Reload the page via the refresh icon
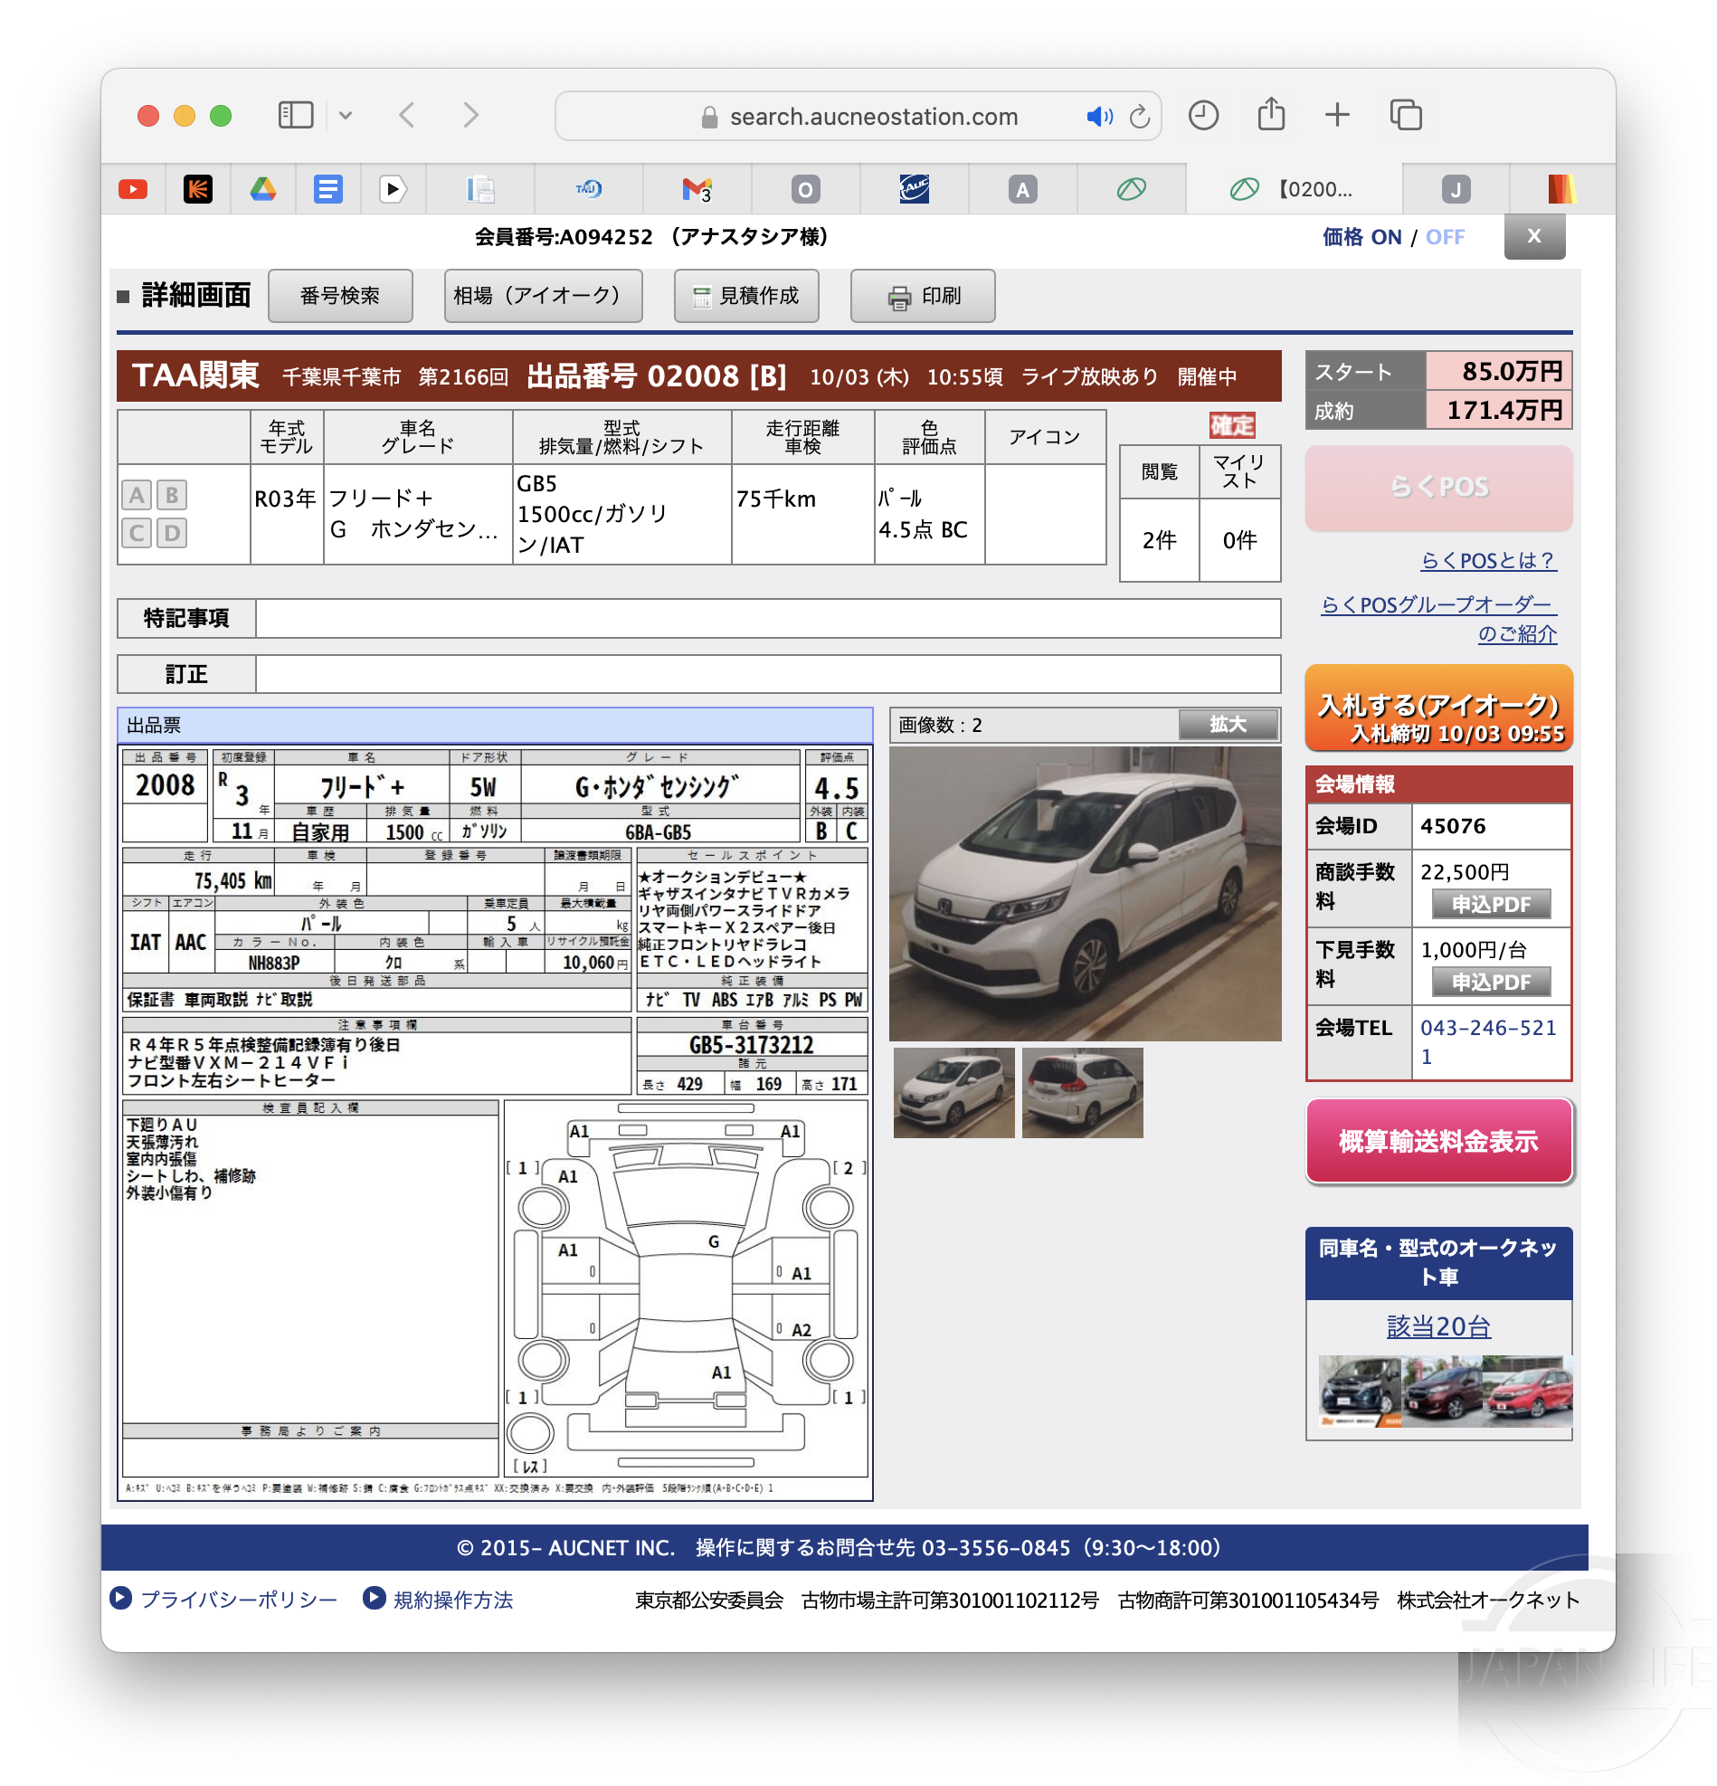The height and width of the screenshot is (1786, 1717). tap(1140, 116)
